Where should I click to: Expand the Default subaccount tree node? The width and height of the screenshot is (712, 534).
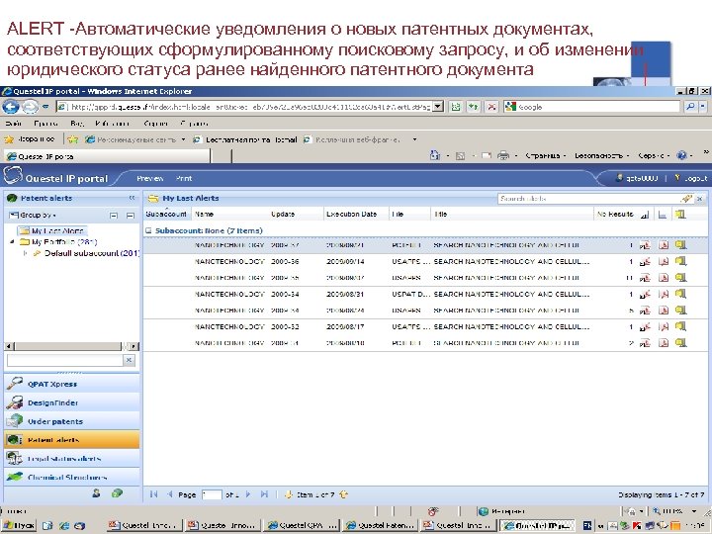click(25, 253)
